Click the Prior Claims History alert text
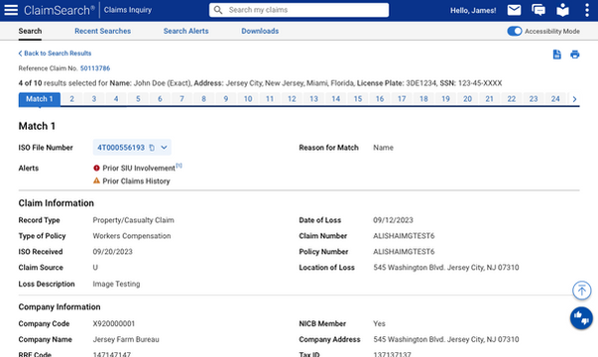This screenshot has height=357, width=598. [136, 181]
